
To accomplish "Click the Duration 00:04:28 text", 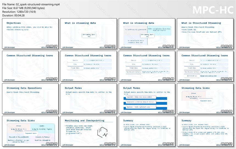I will click(13, 15).
